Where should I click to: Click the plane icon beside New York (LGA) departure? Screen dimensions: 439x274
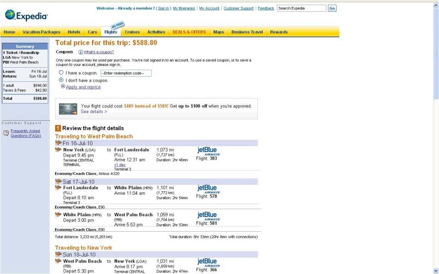58,150
